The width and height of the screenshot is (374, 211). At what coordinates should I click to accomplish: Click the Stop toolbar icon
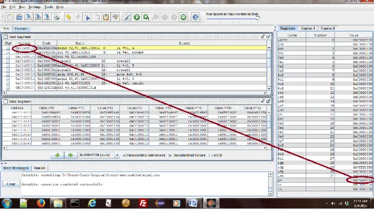(174, 17)
